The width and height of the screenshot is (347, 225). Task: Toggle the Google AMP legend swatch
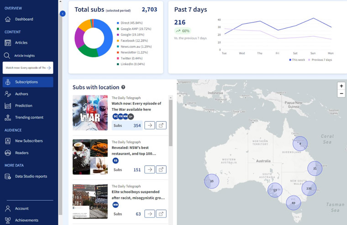click(118, 29)
